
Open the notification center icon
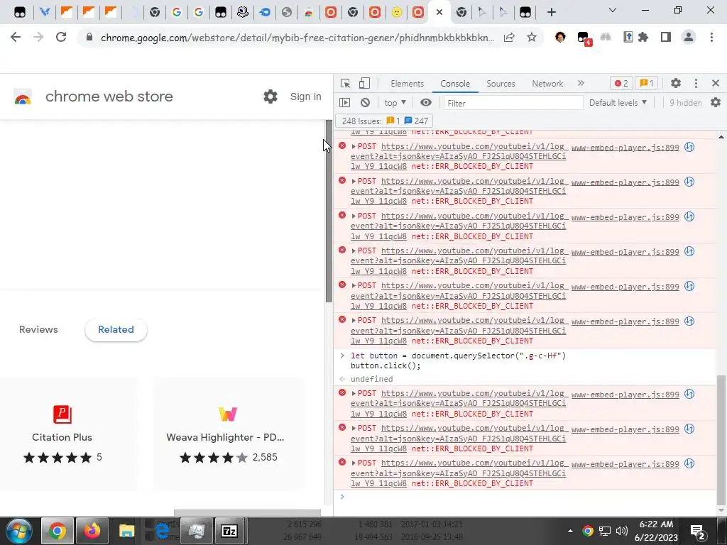coord(697,532)
